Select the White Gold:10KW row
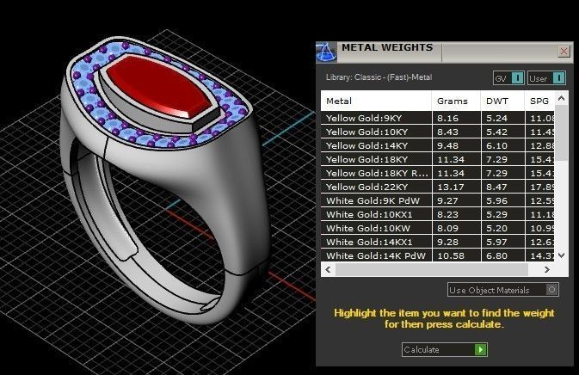 (x=438, y=229)
